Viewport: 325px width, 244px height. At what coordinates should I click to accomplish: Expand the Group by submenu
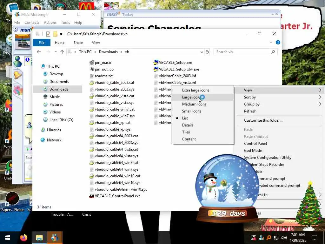click(x=279, y=104)
